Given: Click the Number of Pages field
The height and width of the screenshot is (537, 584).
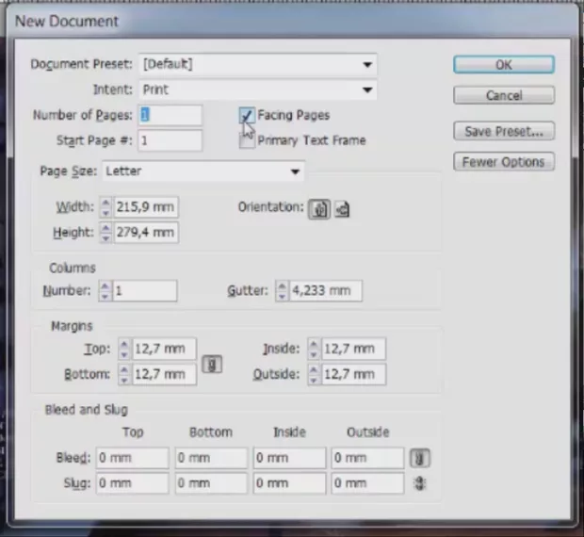Looking at the screenshot, I should (x=170, y=115).
